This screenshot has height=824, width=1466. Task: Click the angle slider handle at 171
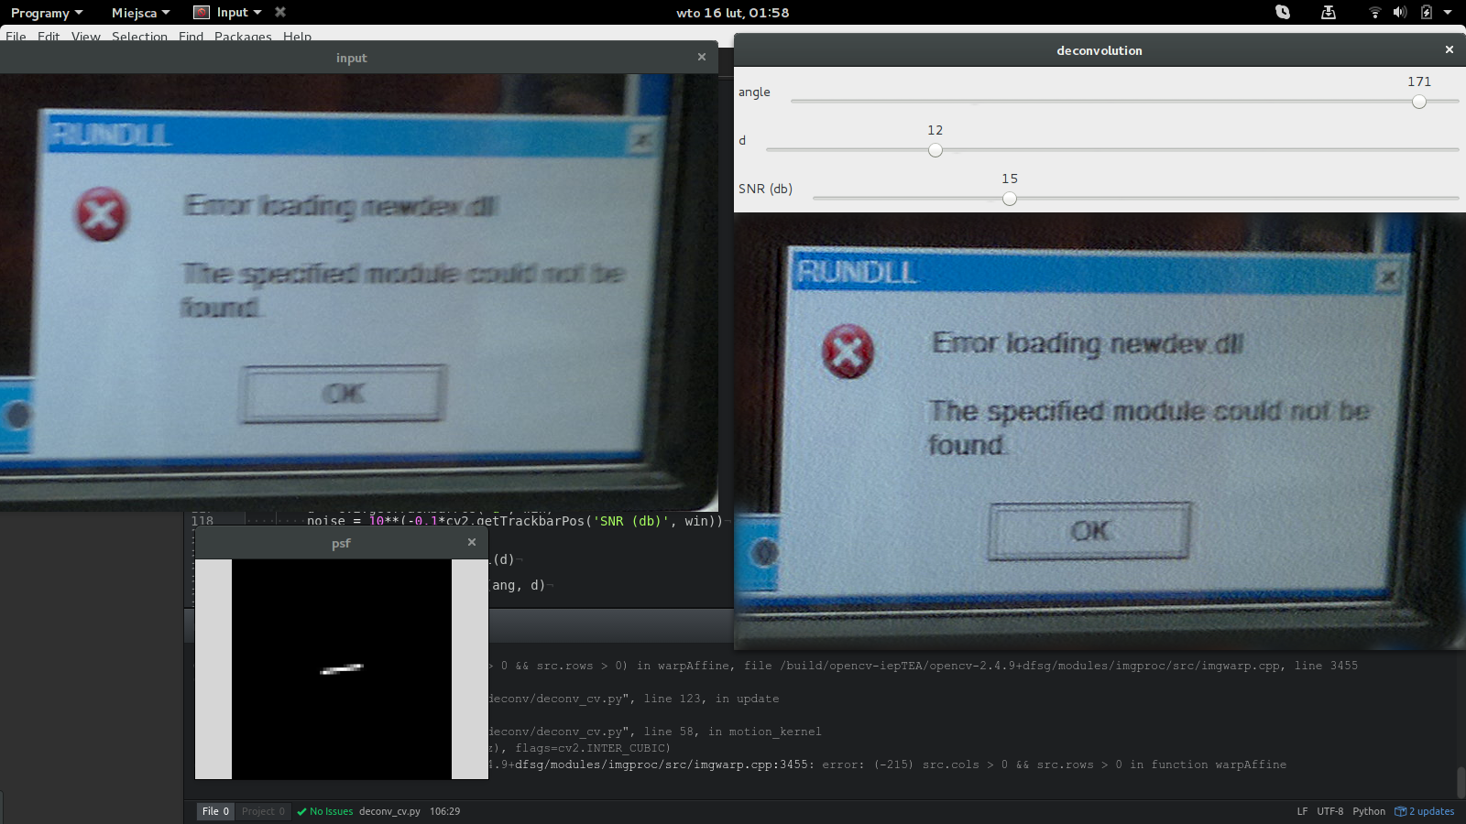pyautogui.click(x=1419, y=102)
